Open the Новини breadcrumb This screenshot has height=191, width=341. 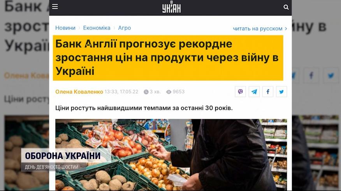point(65,28)
